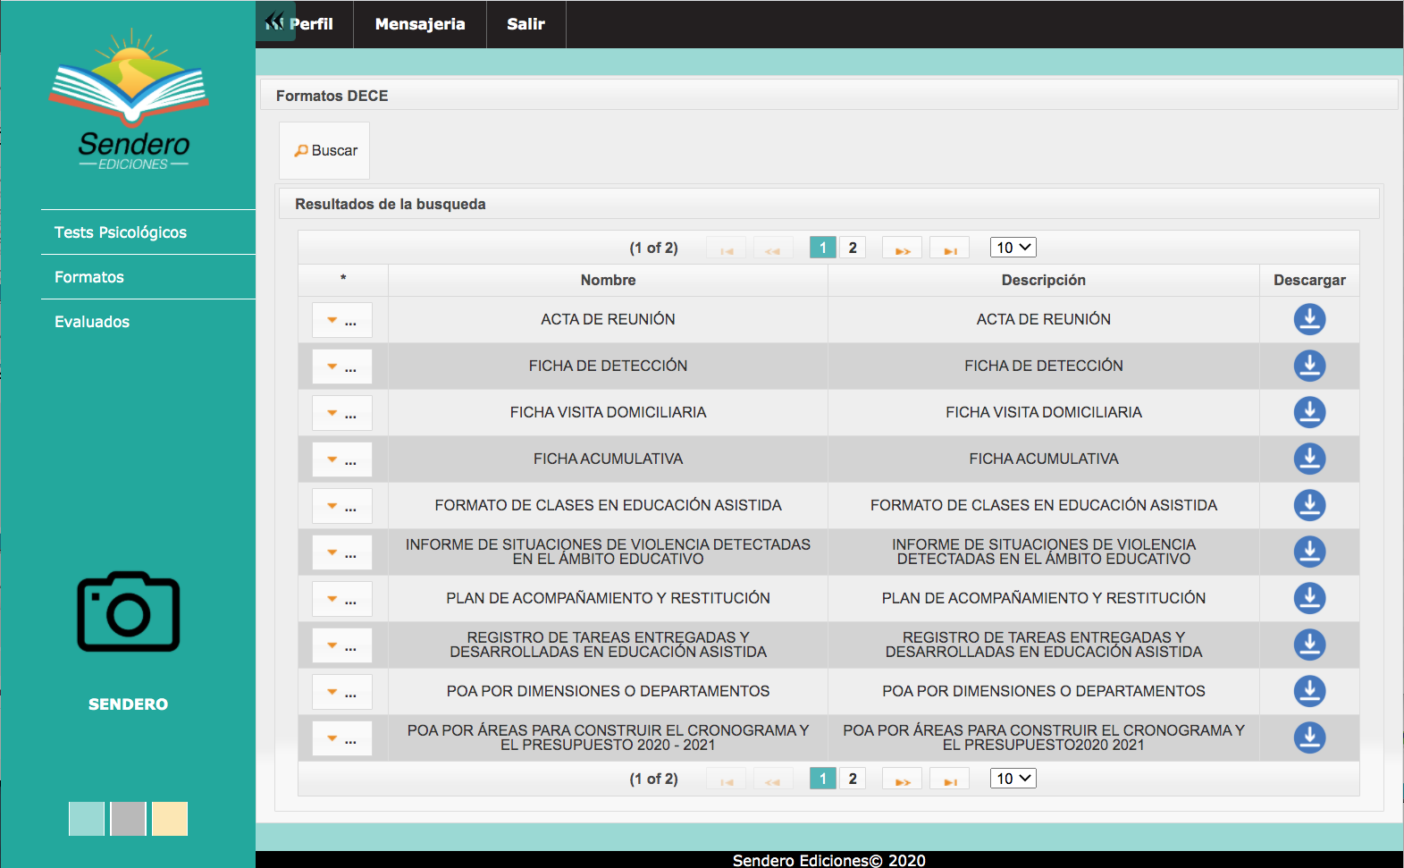Download FICHA VISITA DOMICILIARIA document
The height and width of the screenshot is (868, 1404).
pos(1309,412)
